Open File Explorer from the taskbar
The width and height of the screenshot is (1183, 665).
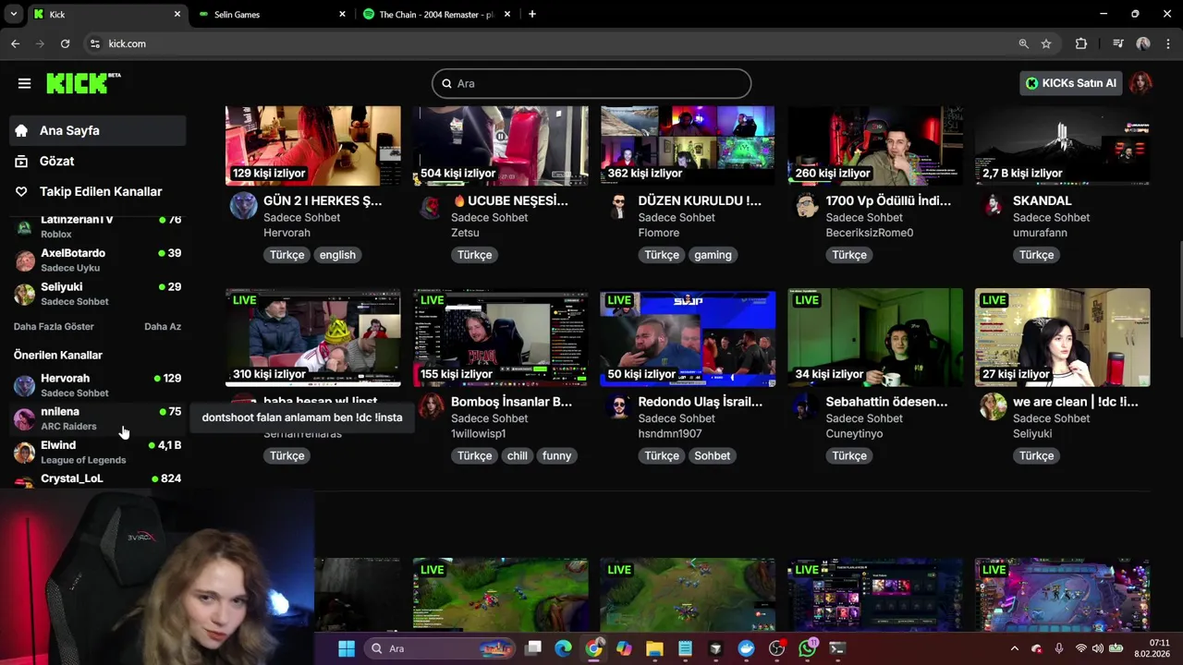pos(654,648)
